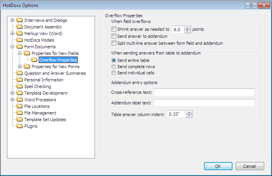Expand Properties for New Forms node
Image resolution: width=272 pixels, height=176 pixels.
click(20, 67)
